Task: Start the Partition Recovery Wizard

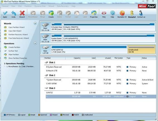Action: tap(18, 34)
